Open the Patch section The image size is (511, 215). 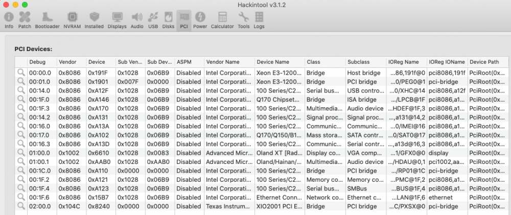coord(25,20)
